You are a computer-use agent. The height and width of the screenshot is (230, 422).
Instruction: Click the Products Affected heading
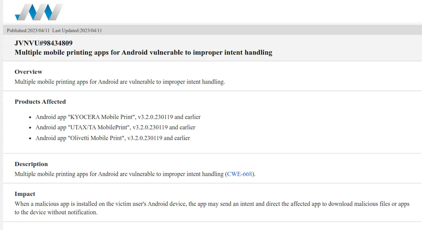tap(40, 101)
